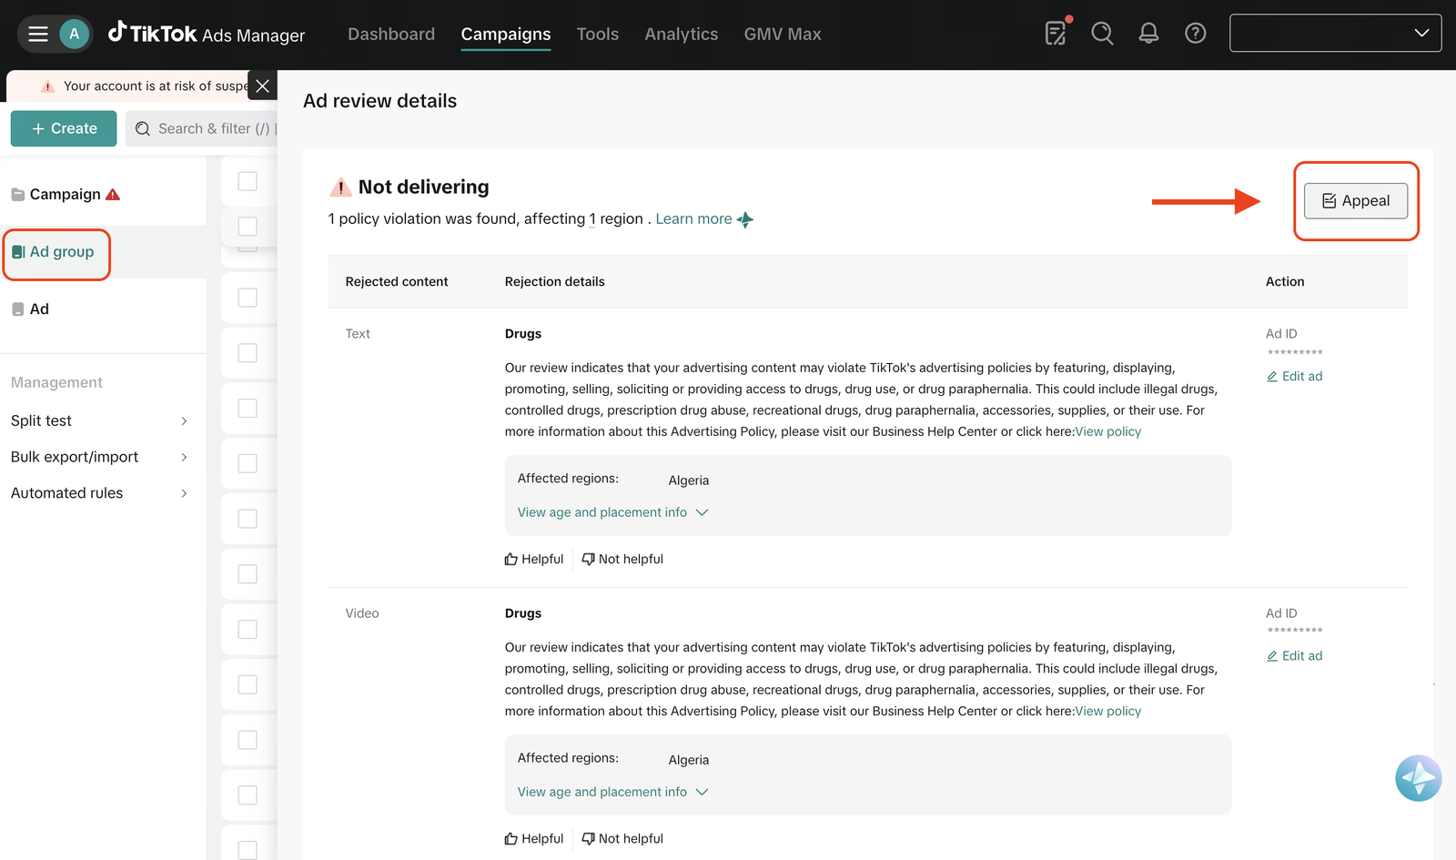The width and height of the screenshot is (1456, 860).
Task: Select Campaign in the left sidebar
Action: [66, 195]
